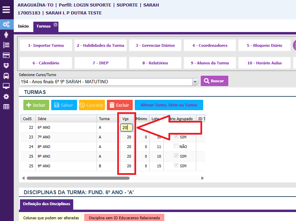Screen dimensions: 296x221
Task: Open the table grid sidebar icon
Action: (x=6, y=107)
